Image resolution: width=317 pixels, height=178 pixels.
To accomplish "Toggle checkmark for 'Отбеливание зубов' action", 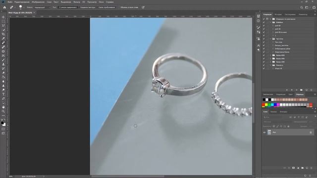I will point(264,48).
